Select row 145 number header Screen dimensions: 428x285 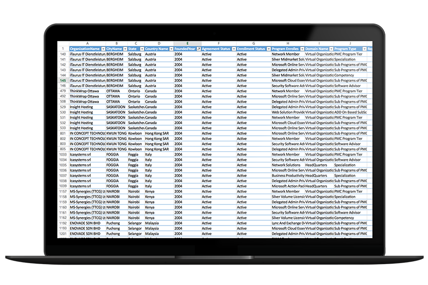click(x=63, y=80)
